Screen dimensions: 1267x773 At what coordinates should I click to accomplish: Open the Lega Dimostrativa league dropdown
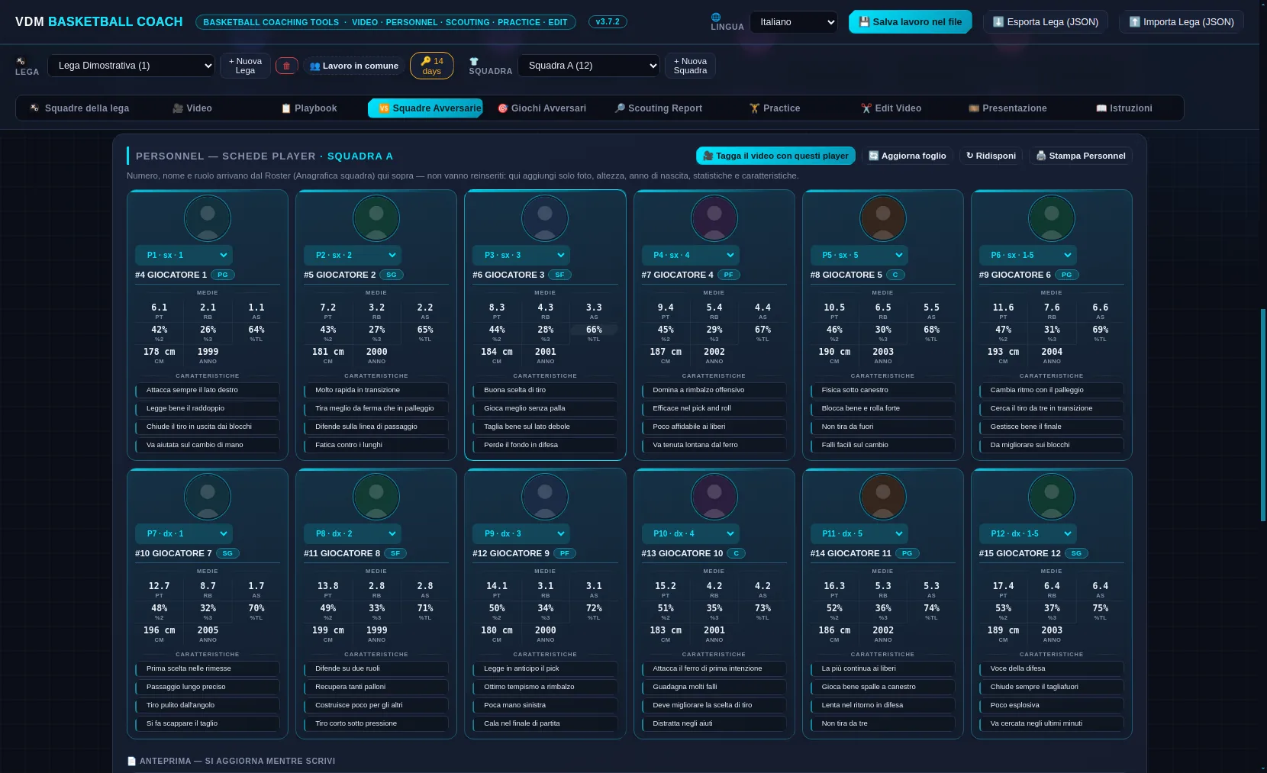tap(131, 66)
